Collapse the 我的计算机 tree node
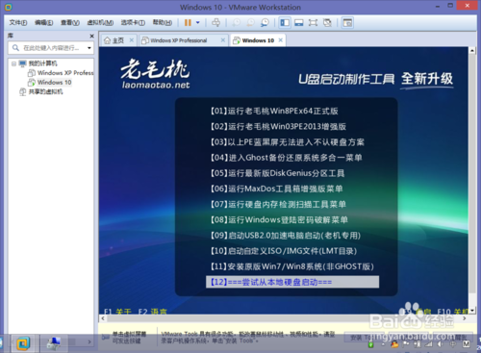 (13, 63)
